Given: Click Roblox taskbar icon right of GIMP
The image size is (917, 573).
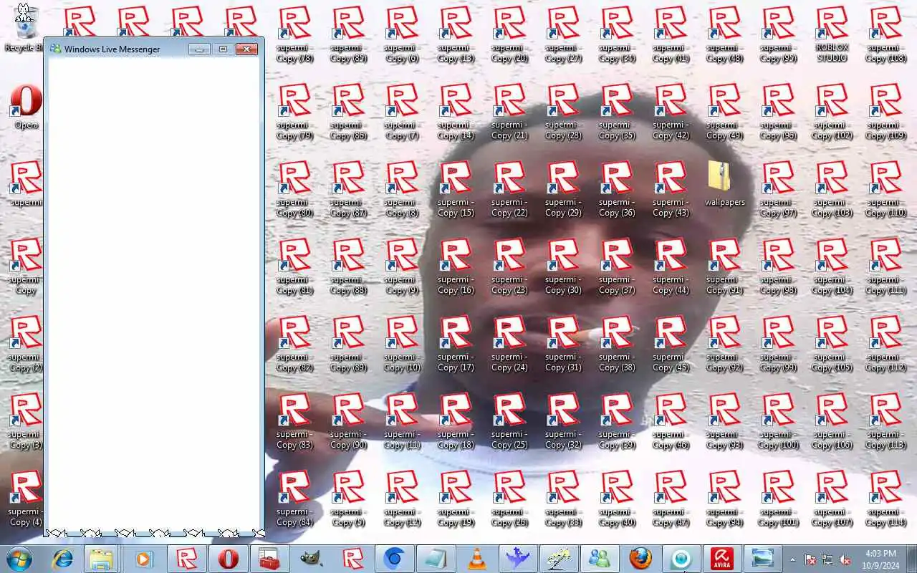Looking at the screenshot, I should (x=352, y=559).
